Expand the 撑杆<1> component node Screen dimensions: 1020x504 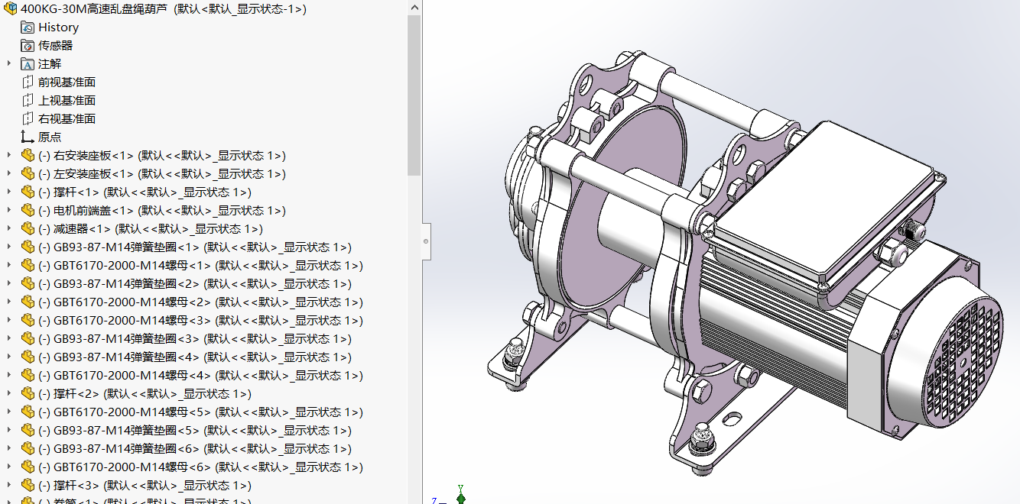pos(9,192)
